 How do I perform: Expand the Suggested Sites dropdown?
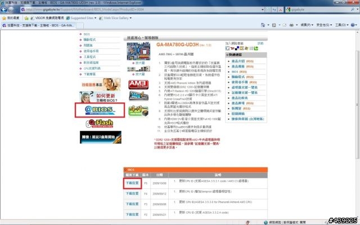95,18
